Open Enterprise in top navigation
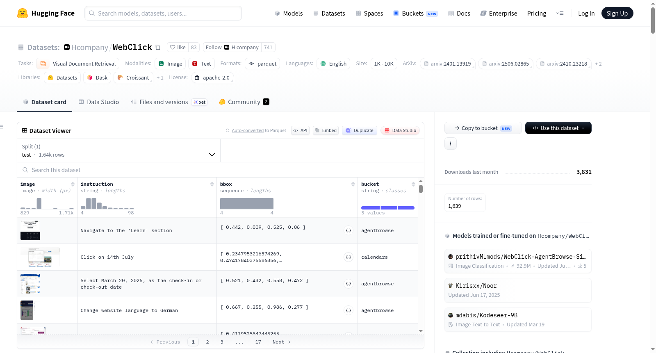Screen dimensions: 656x353 (x=499, y=13)
